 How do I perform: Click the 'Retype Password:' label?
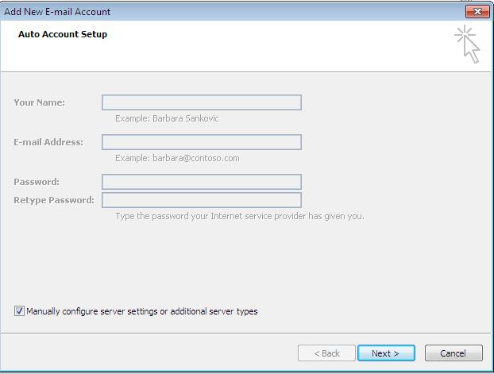coord(54,200)
